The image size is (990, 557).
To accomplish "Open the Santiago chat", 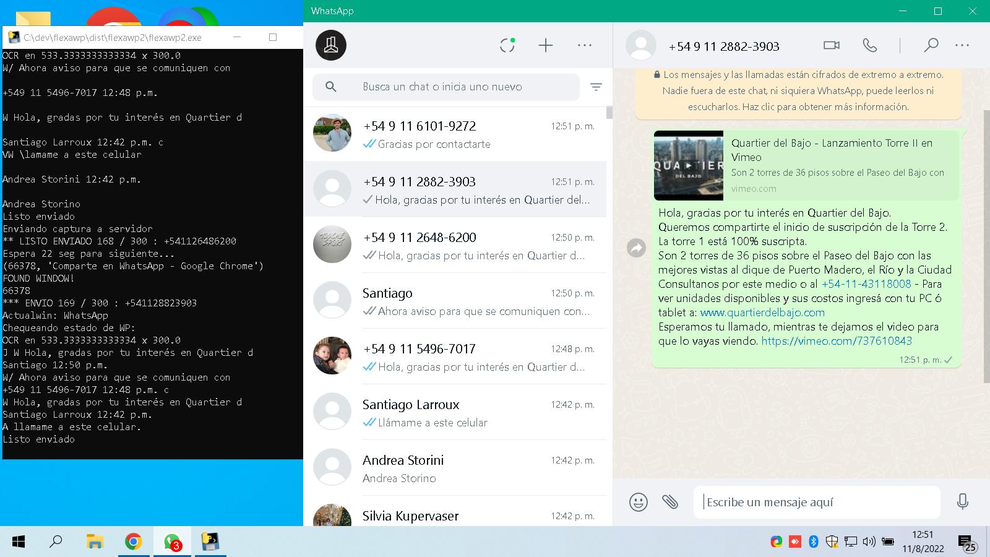I will pos(455,301).
